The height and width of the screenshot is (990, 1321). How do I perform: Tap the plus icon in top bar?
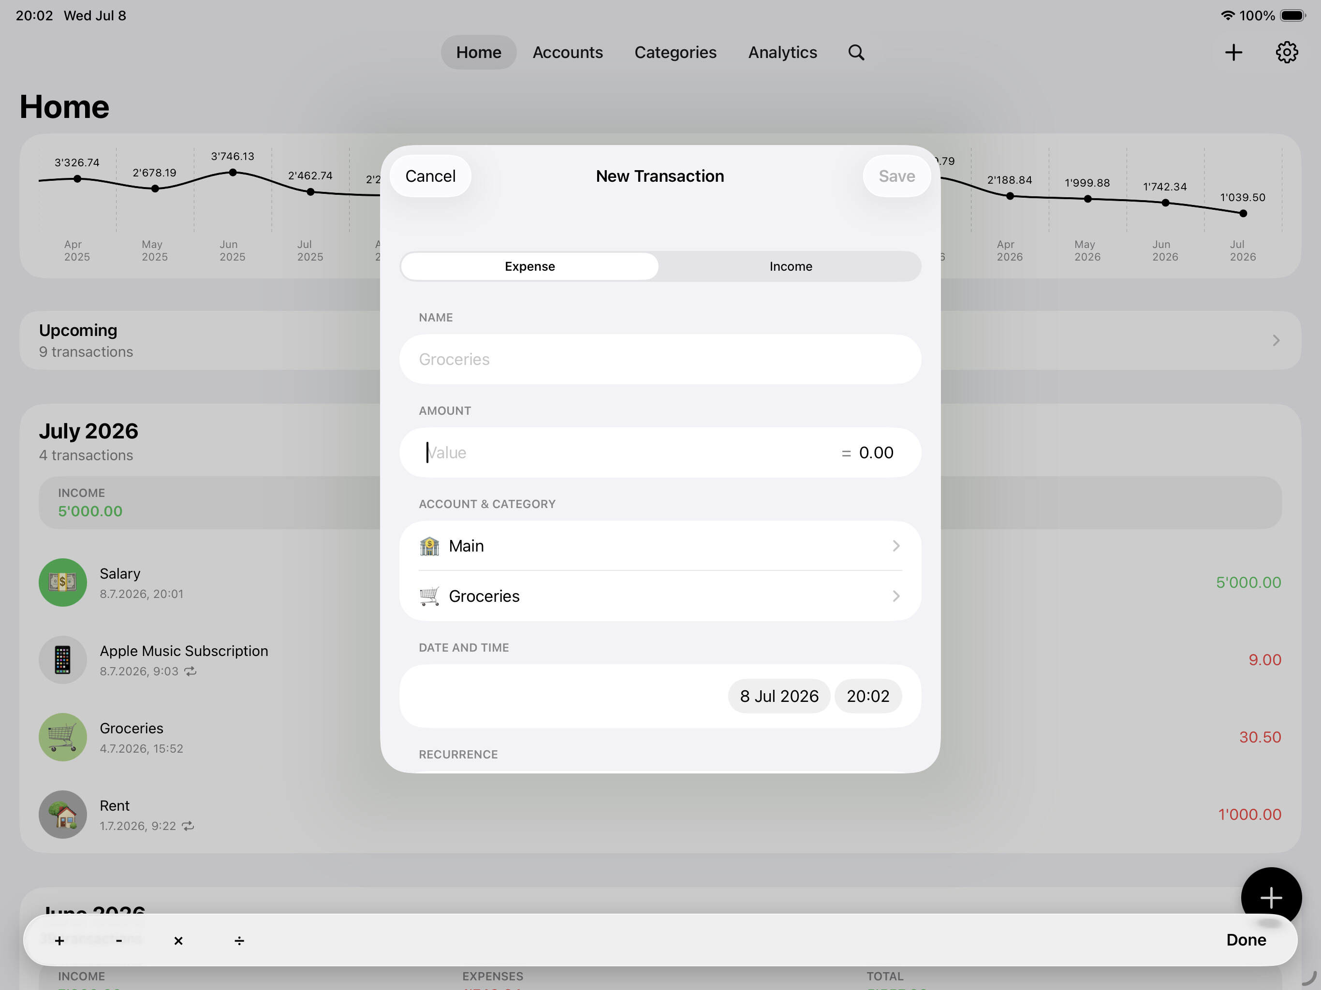click(1233, 53)
